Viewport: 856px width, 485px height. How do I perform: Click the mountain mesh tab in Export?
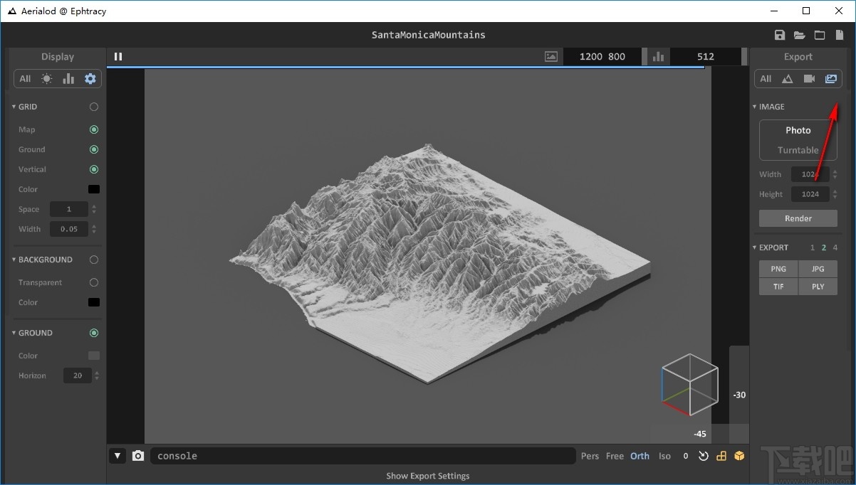(x=788, y=79)
